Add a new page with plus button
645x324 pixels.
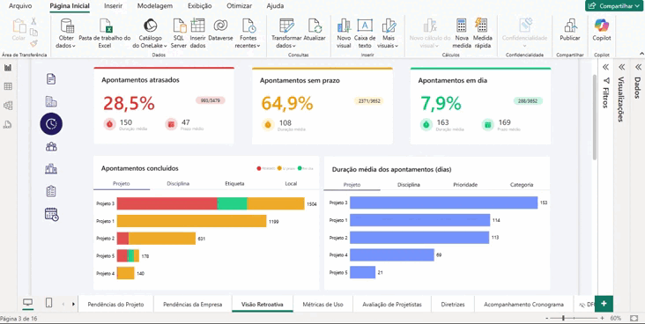click(x=604, y=304)
